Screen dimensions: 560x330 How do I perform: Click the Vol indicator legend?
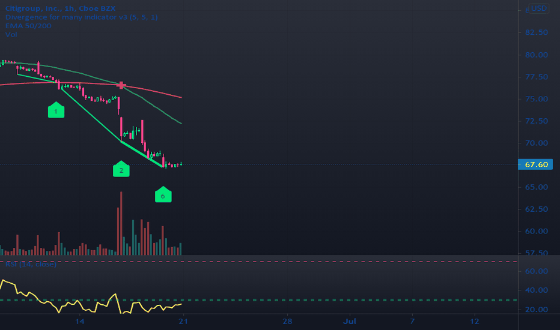11,34
